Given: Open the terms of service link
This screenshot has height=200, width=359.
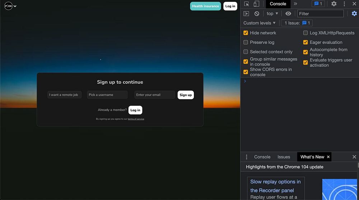Looking at the screenshot, I should coord(136,119).
